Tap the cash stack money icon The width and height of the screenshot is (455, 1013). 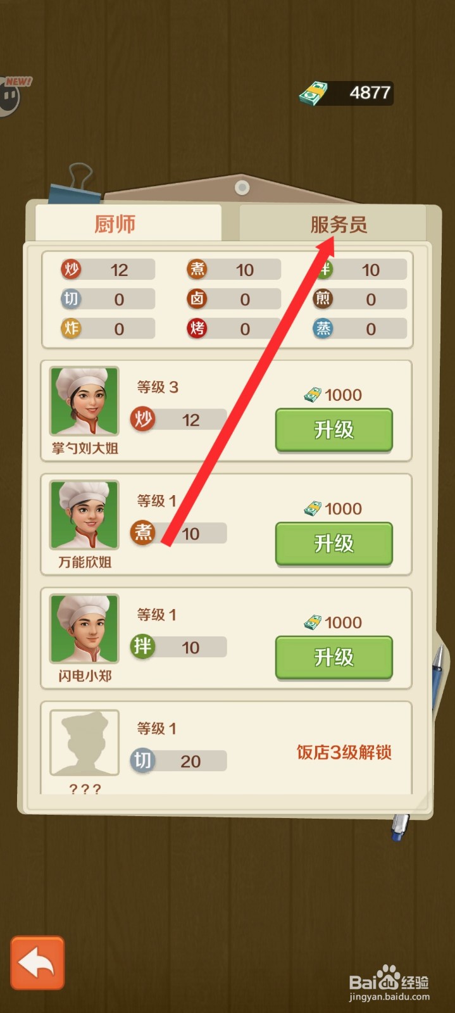[x=314, y=94]
